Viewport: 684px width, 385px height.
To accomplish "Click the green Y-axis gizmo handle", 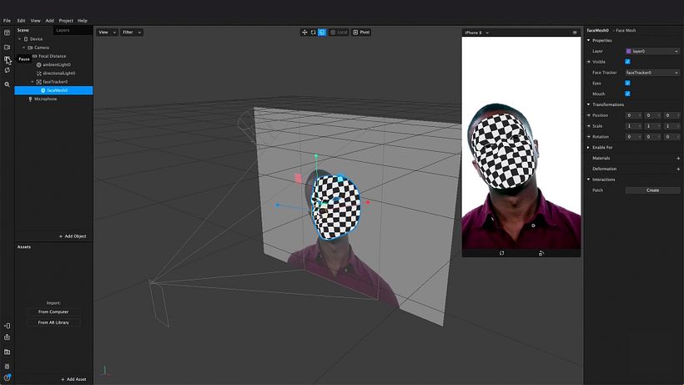I will pos(316,156).
